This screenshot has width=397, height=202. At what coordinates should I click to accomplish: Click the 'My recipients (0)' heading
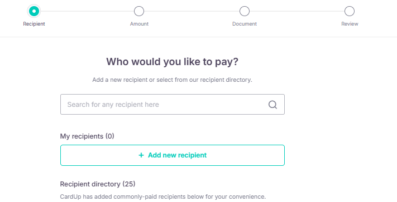click(x=87, y=136)
